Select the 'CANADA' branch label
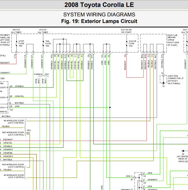This screenshot has height=190, width=188. (38, 74)
